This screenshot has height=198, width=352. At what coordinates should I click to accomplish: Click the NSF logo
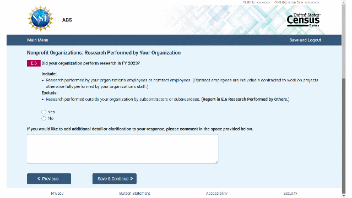pyautogui.click(x=40, y=18)
